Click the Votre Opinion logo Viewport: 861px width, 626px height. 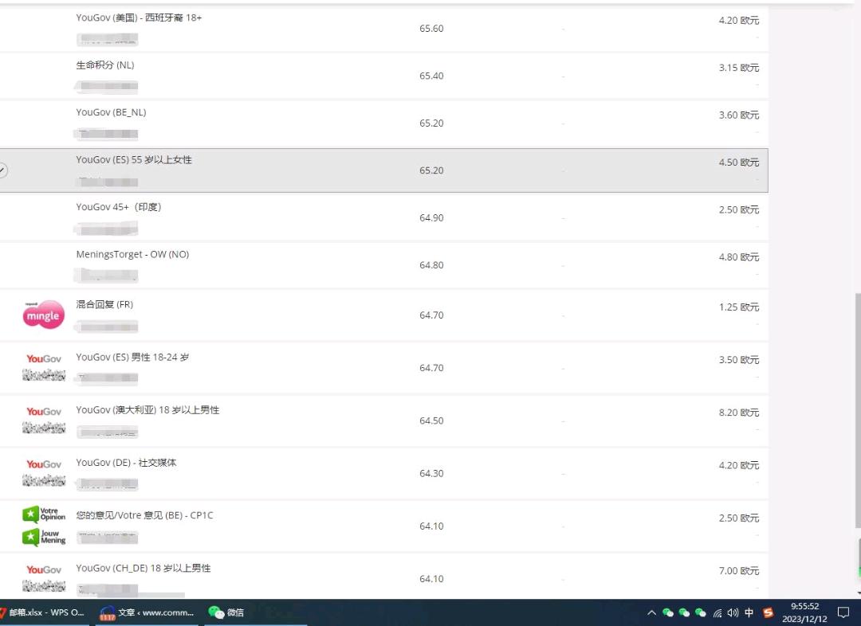pos(44,514)
